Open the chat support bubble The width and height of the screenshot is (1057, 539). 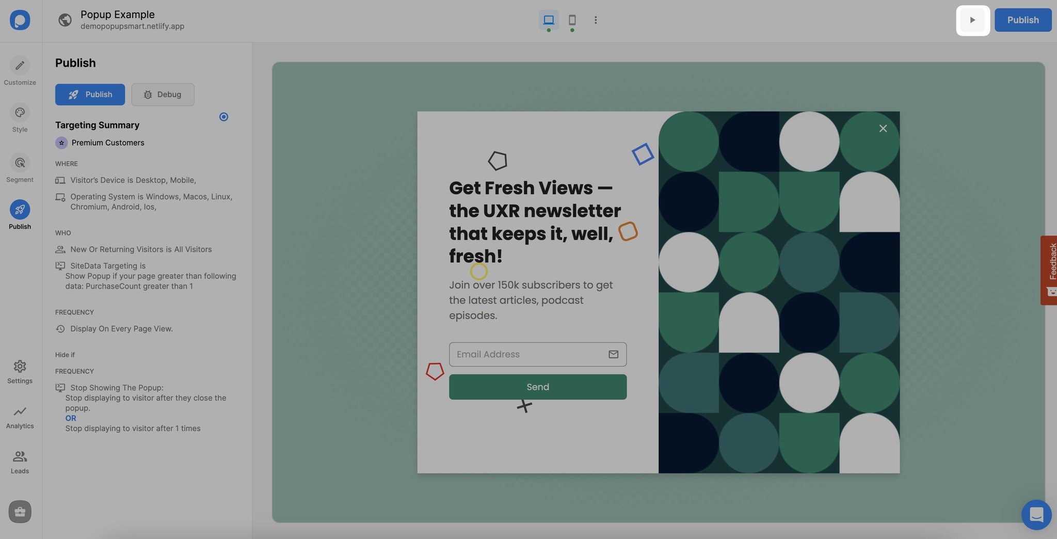coord(1036,515)
